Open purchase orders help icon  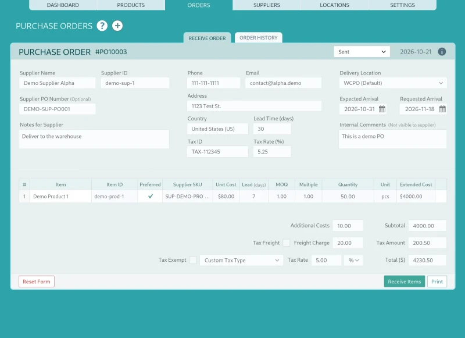tap(102, 26)
